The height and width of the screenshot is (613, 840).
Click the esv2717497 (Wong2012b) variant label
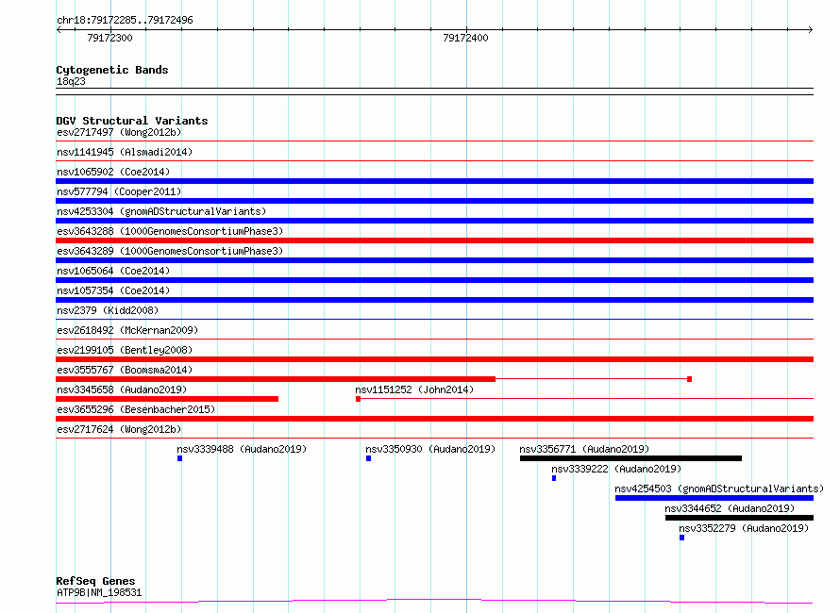[x=119, y=132]
